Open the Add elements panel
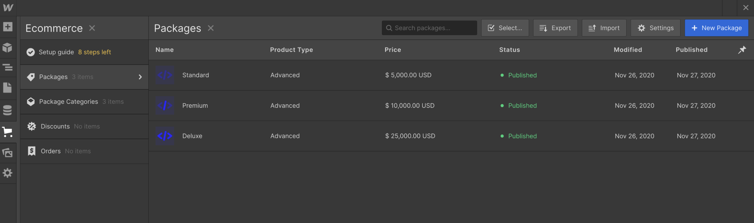The image size is (754, 223). [8, 27]
